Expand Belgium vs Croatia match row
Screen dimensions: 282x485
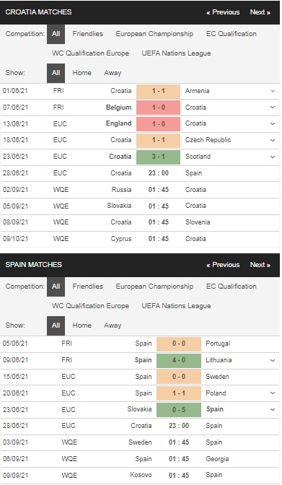point(273,108)
